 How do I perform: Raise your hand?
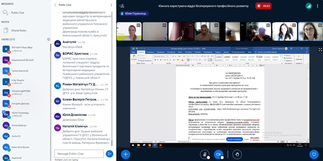point(237,154)
